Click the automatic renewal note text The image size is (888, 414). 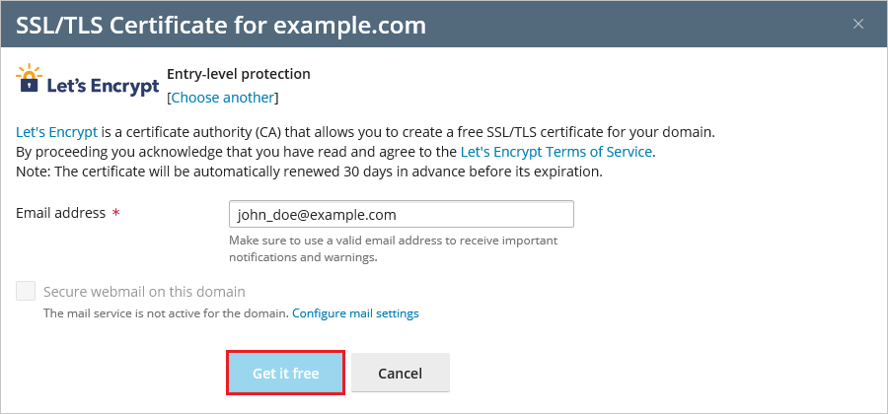point(309,172)
